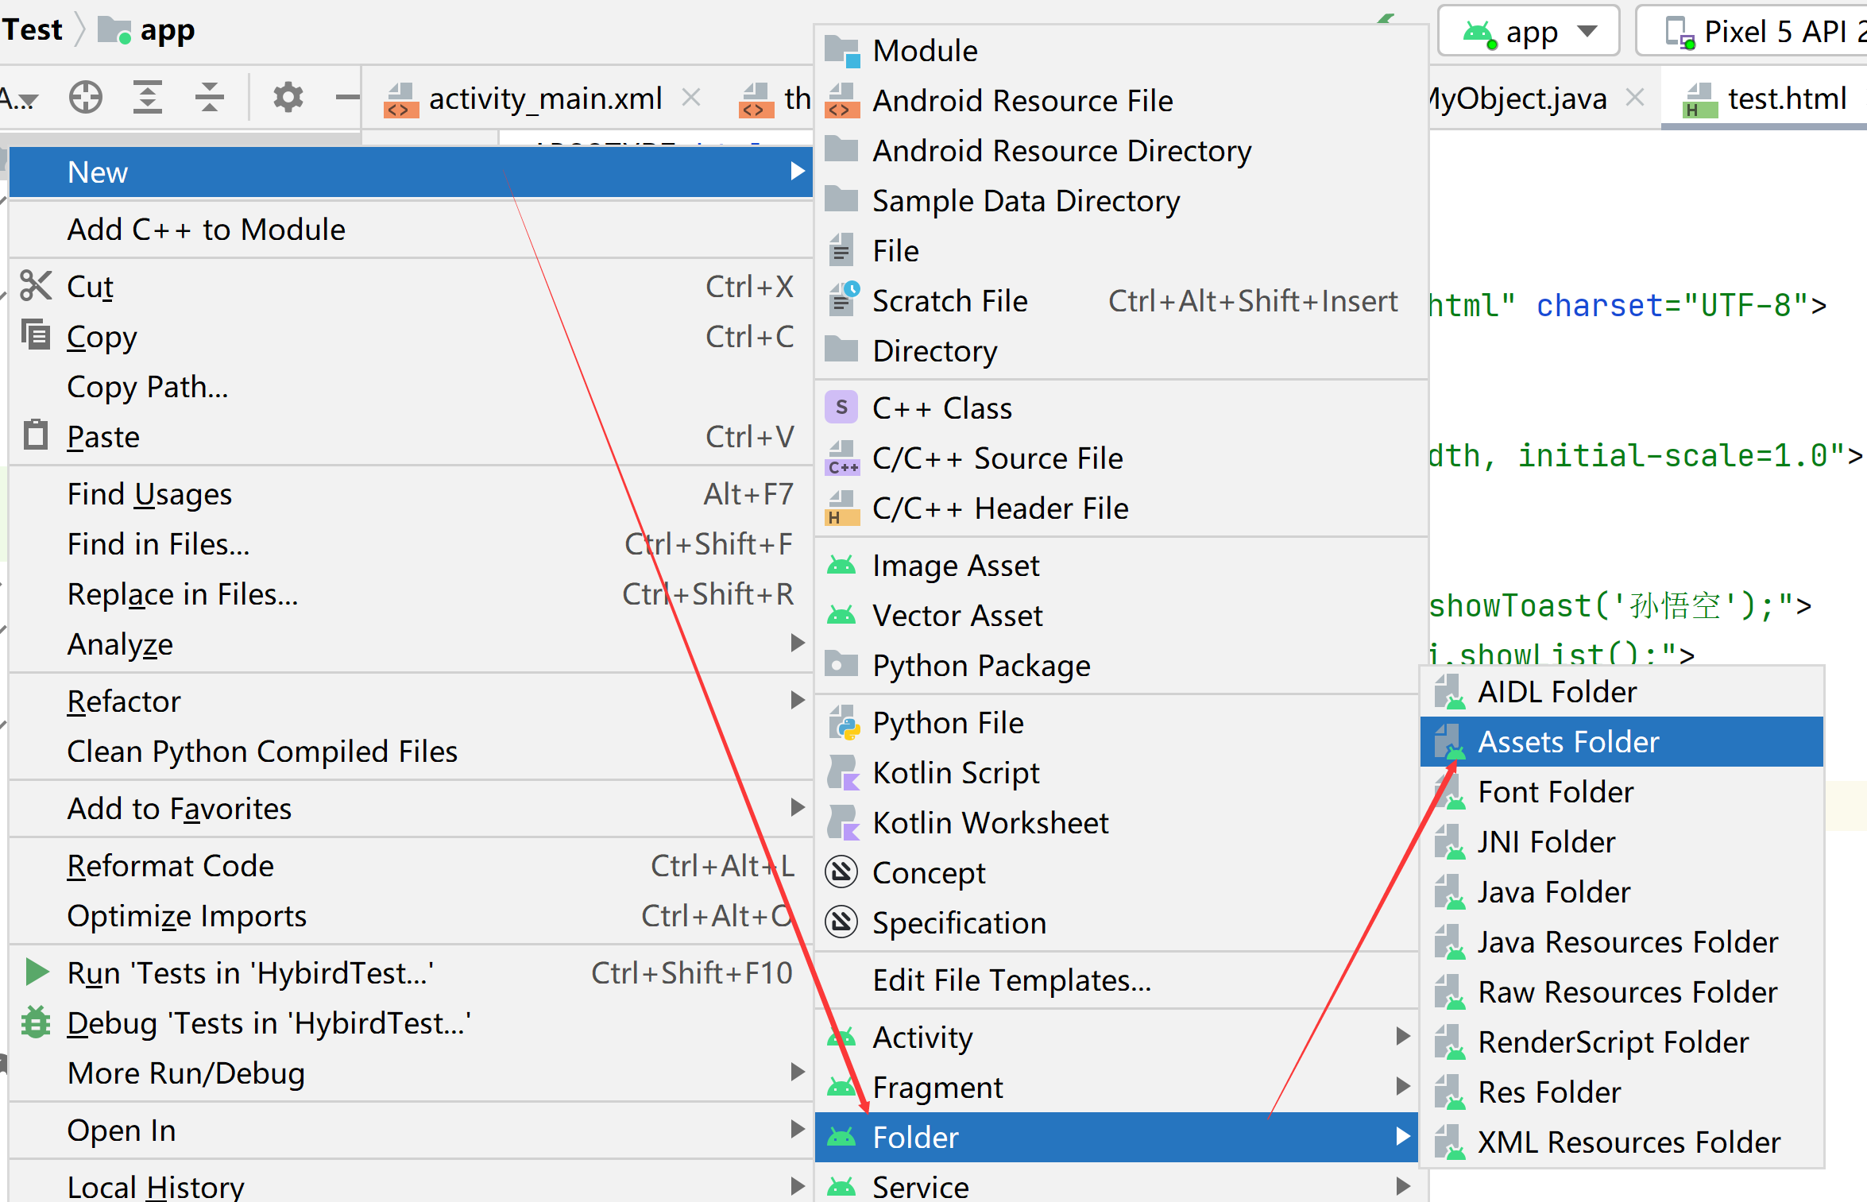
Task: Click Edit File Templates option
Action: click(1011, 980)
